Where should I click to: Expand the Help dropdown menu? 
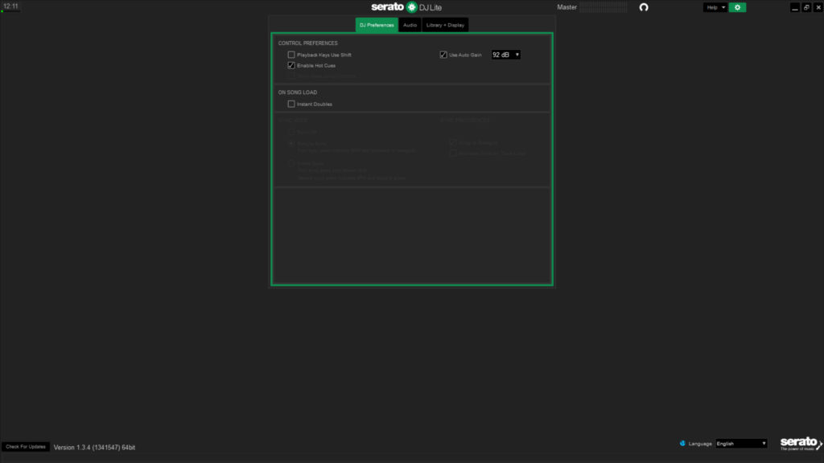point(715,7)
